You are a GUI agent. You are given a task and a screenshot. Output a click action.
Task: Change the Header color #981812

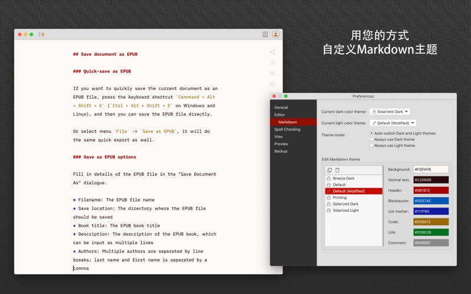[x=431, y=190]
